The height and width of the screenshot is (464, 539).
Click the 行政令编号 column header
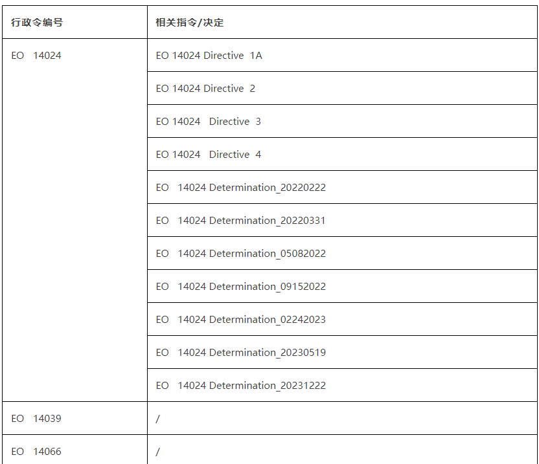37,22
